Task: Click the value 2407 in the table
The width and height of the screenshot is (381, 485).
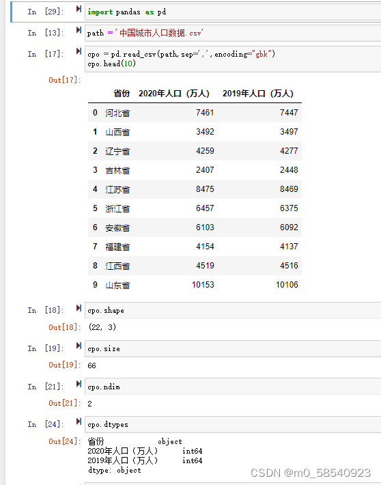Action: click(x=205, y=170)
